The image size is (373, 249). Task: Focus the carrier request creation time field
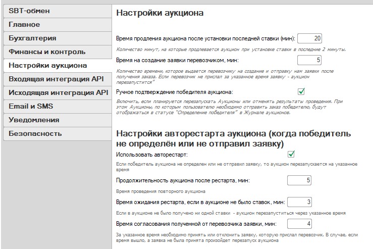pos(309,60)
